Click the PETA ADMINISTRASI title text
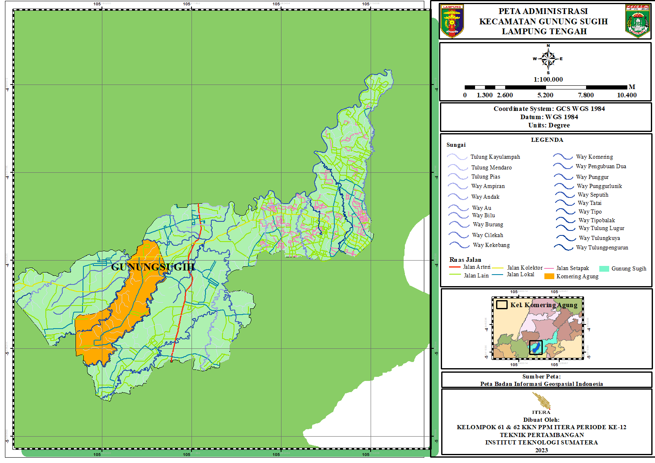Image resolution: width=655 pixels, height=463 pixels. [x=543, y=11]
